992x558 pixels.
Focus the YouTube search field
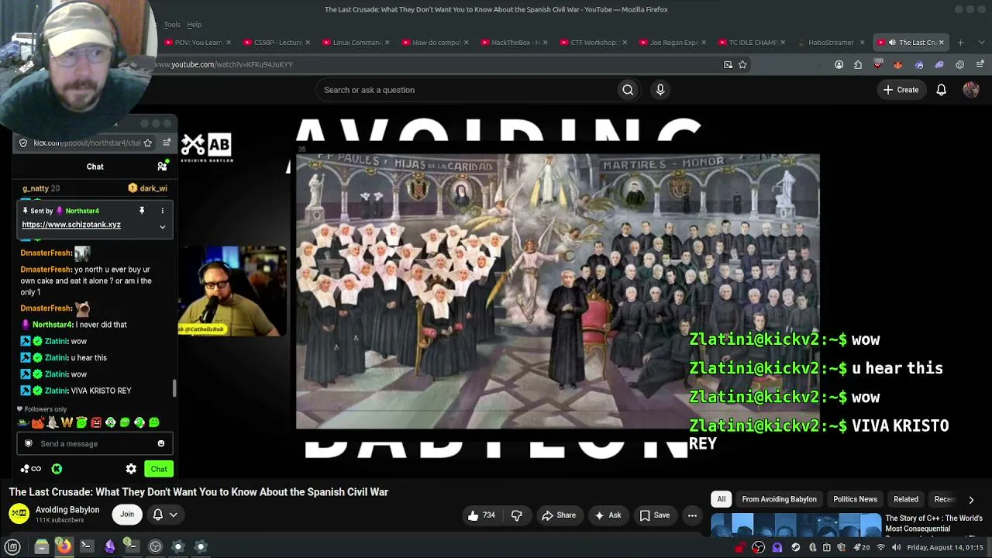coord(467,90)
